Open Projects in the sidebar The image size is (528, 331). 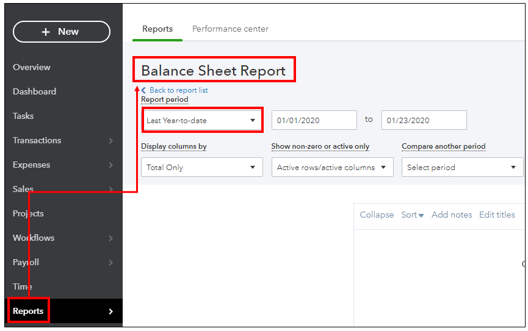28,213
